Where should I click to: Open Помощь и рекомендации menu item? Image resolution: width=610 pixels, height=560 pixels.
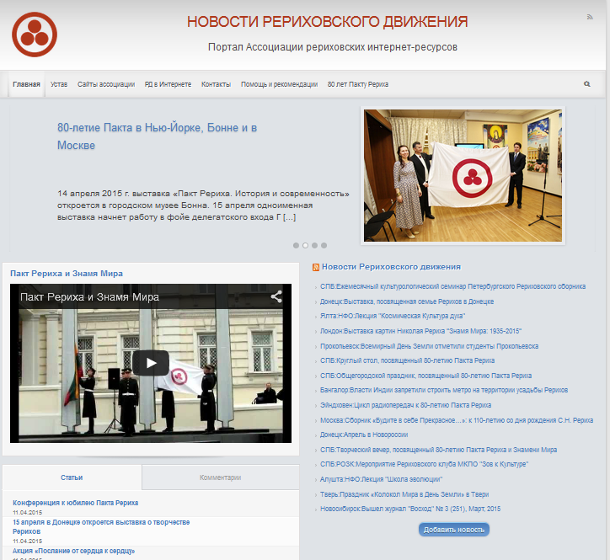point(279,84)
